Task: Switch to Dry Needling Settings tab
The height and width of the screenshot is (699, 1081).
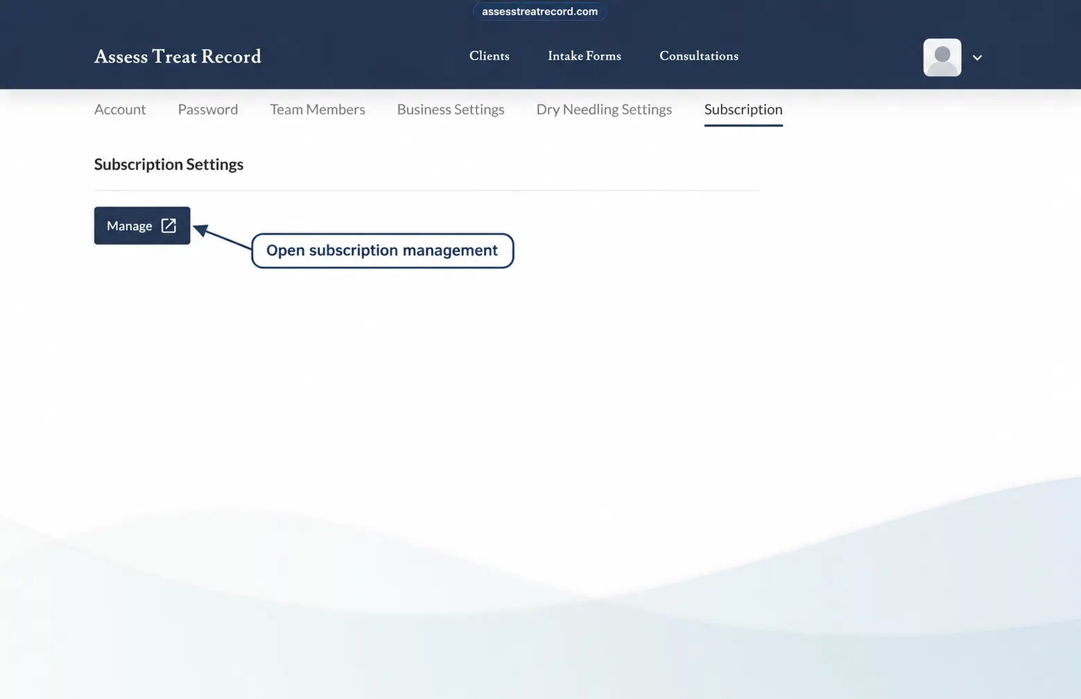Action: (604, 109)
